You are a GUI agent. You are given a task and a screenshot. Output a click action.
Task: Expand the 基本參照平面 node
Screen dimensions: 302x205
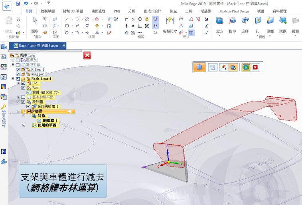coord(18,97)
